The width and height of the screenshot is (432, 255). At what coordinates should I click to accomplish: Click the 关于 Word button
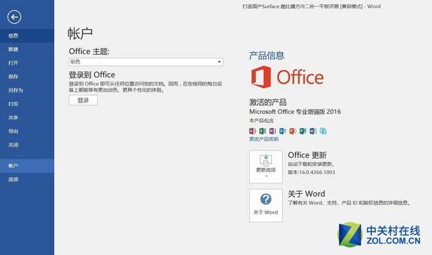coord(266,206)
